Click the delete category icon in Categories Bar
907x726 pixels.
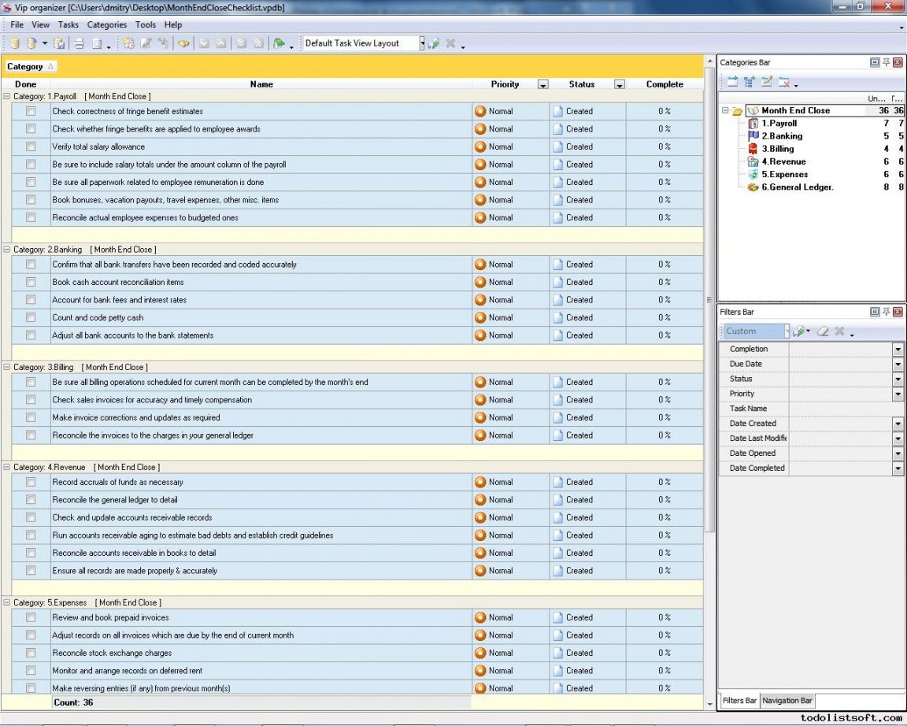click(x=784, y=82)
